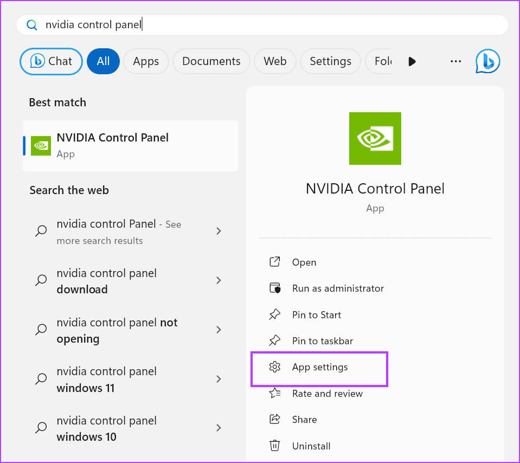Image resolution: width=520 pixels, height=463 pixels.
Task: Open the Bing Chat filter pill
Action: coord(51,61)
